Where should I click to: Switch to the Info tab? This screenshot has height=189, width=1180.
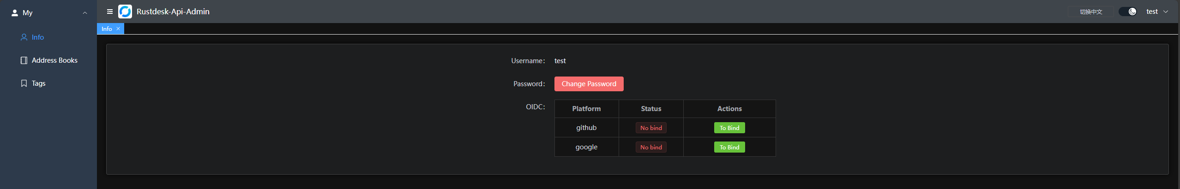click(x=107, y=29)
